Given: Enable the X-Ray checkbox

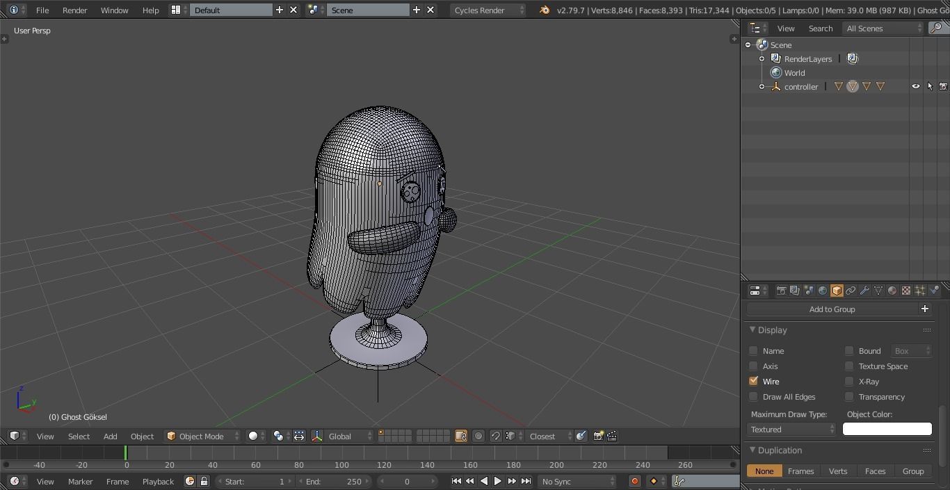Looking at the screenshot, I should (849, 382).
